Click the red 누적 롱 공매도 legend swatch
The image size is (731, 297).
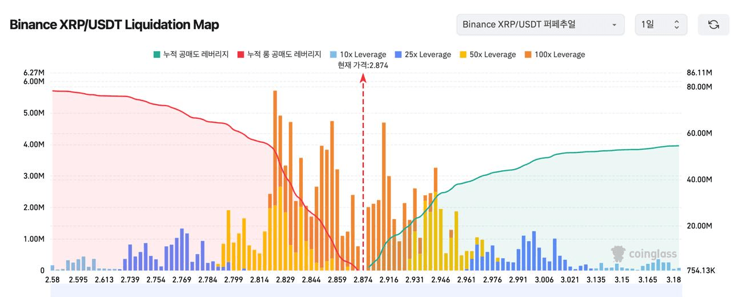coord(240,54)
